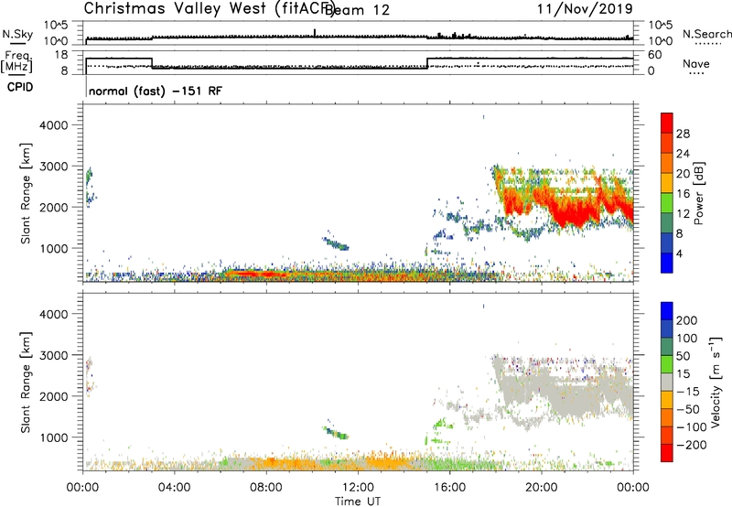Click the 18 tick on frequency axis
The height and width of the screenshot is (507, 732).
point(61,55)
